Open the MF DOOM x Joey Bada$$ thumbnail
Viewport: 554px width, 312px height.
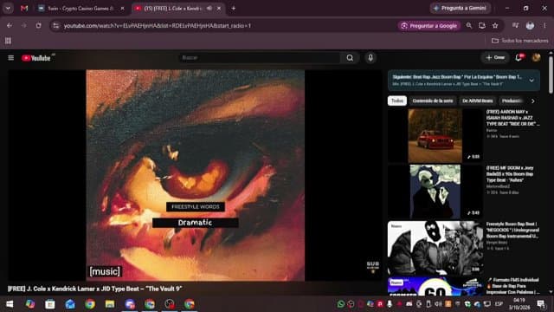click(x=435, y=192)
